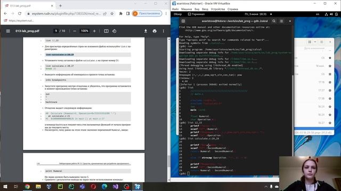
Task: Select the 013-lab_prog.pdf browser tab
Action: (29, 6)
